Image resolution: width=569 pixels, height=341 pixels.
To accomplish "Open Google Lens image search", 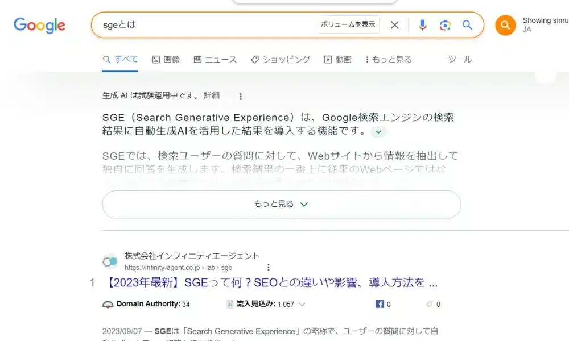I will click(445, 25).
